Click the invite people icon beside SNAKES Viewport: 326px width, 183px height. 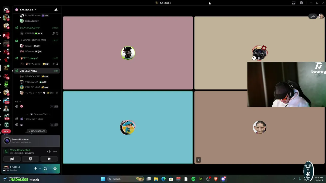point(56,10)
